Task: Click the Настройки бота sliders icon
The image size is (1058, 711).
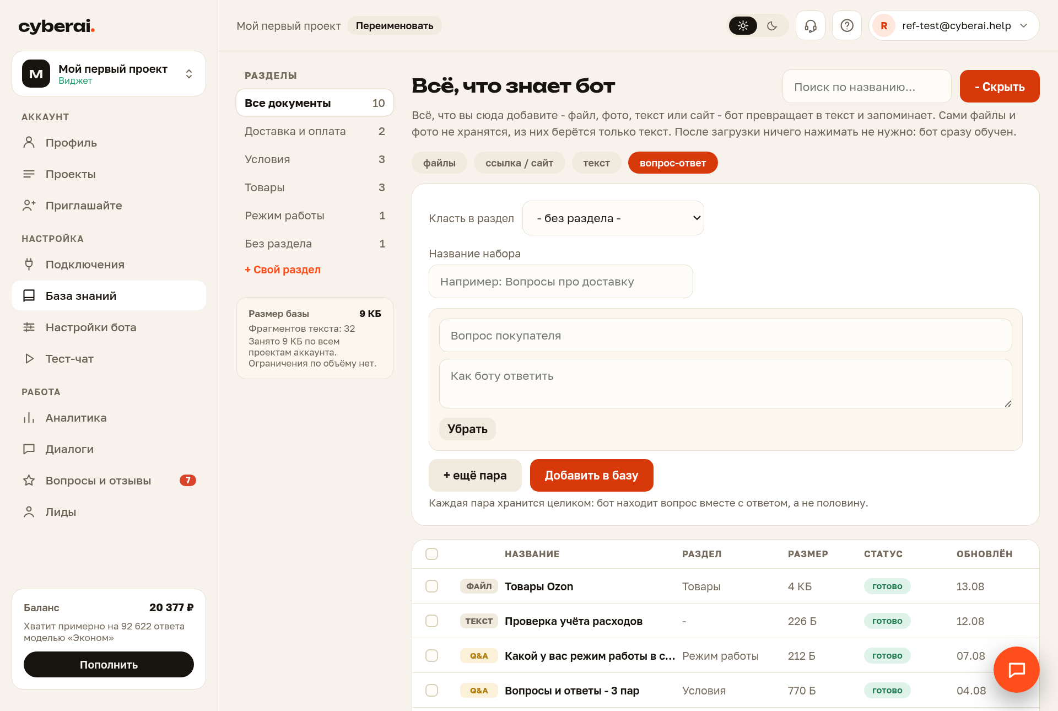Action: click(x=29, y=327)
